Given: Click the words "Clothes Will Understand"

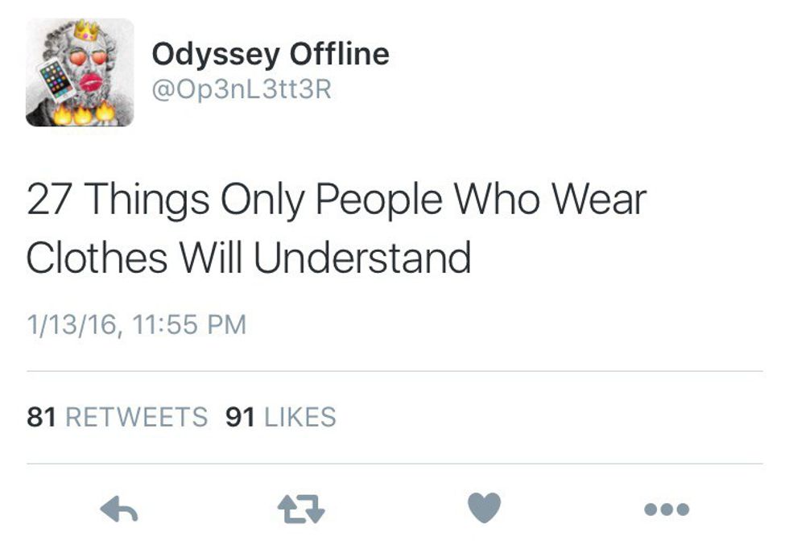Looking at the screenshot, I should 249,258.
